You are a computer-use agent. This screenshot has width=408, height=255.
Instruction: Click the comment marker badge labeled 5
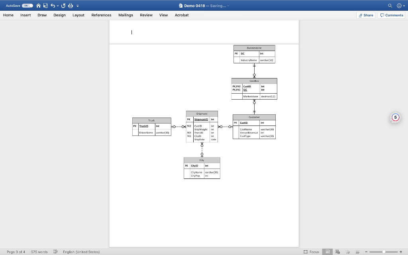(x=394, y=117)
